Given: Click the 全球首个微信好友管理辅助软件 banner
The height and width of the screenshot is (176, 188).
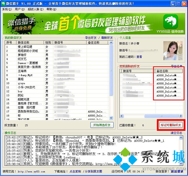Looking at the screenshot, I should 94,24.
